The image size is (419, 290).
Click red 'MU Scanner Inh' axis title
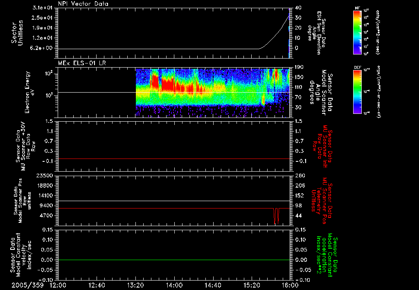tap(322, 147)
